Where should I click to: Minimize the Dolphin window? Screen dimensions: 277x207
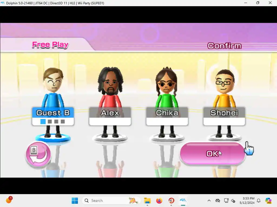tap(246, 3)
